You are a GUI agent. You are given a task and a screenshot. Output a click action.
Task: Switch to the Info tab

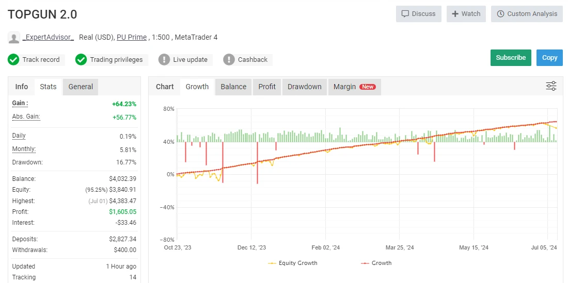(22, 87)
